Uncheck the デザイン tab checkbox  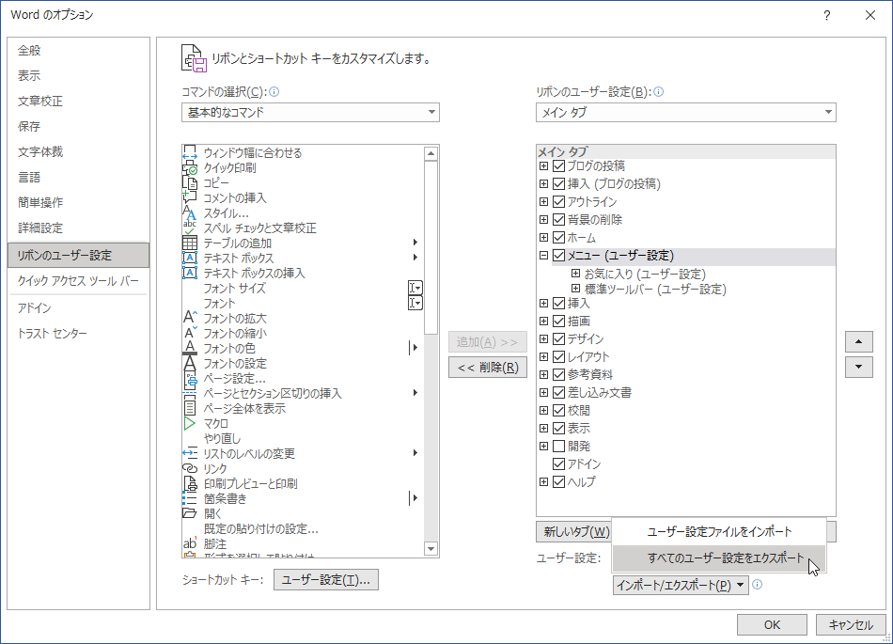click(x=558, y=338)
